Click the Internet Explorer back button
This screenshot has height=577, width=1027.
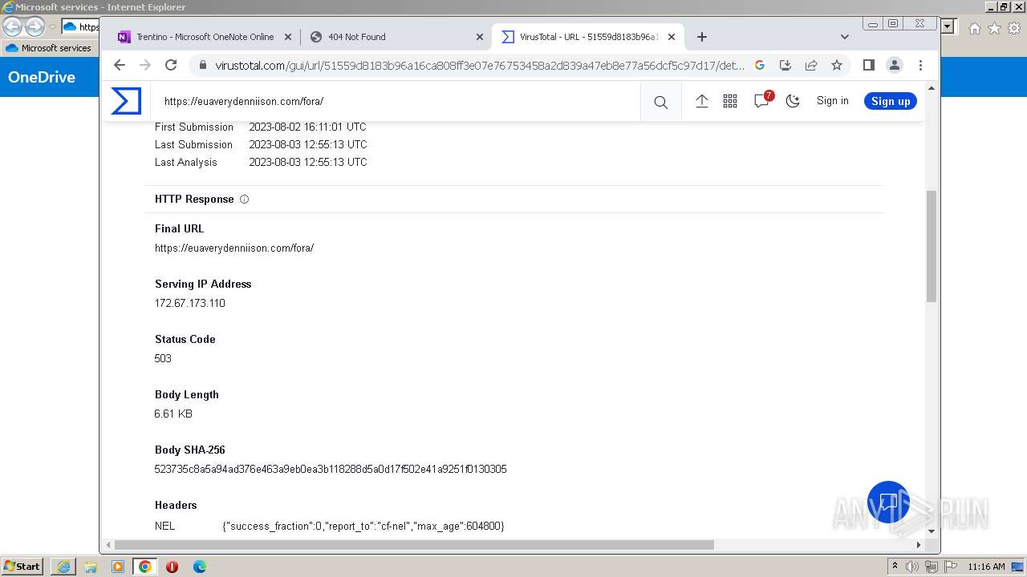click(12, 27)
